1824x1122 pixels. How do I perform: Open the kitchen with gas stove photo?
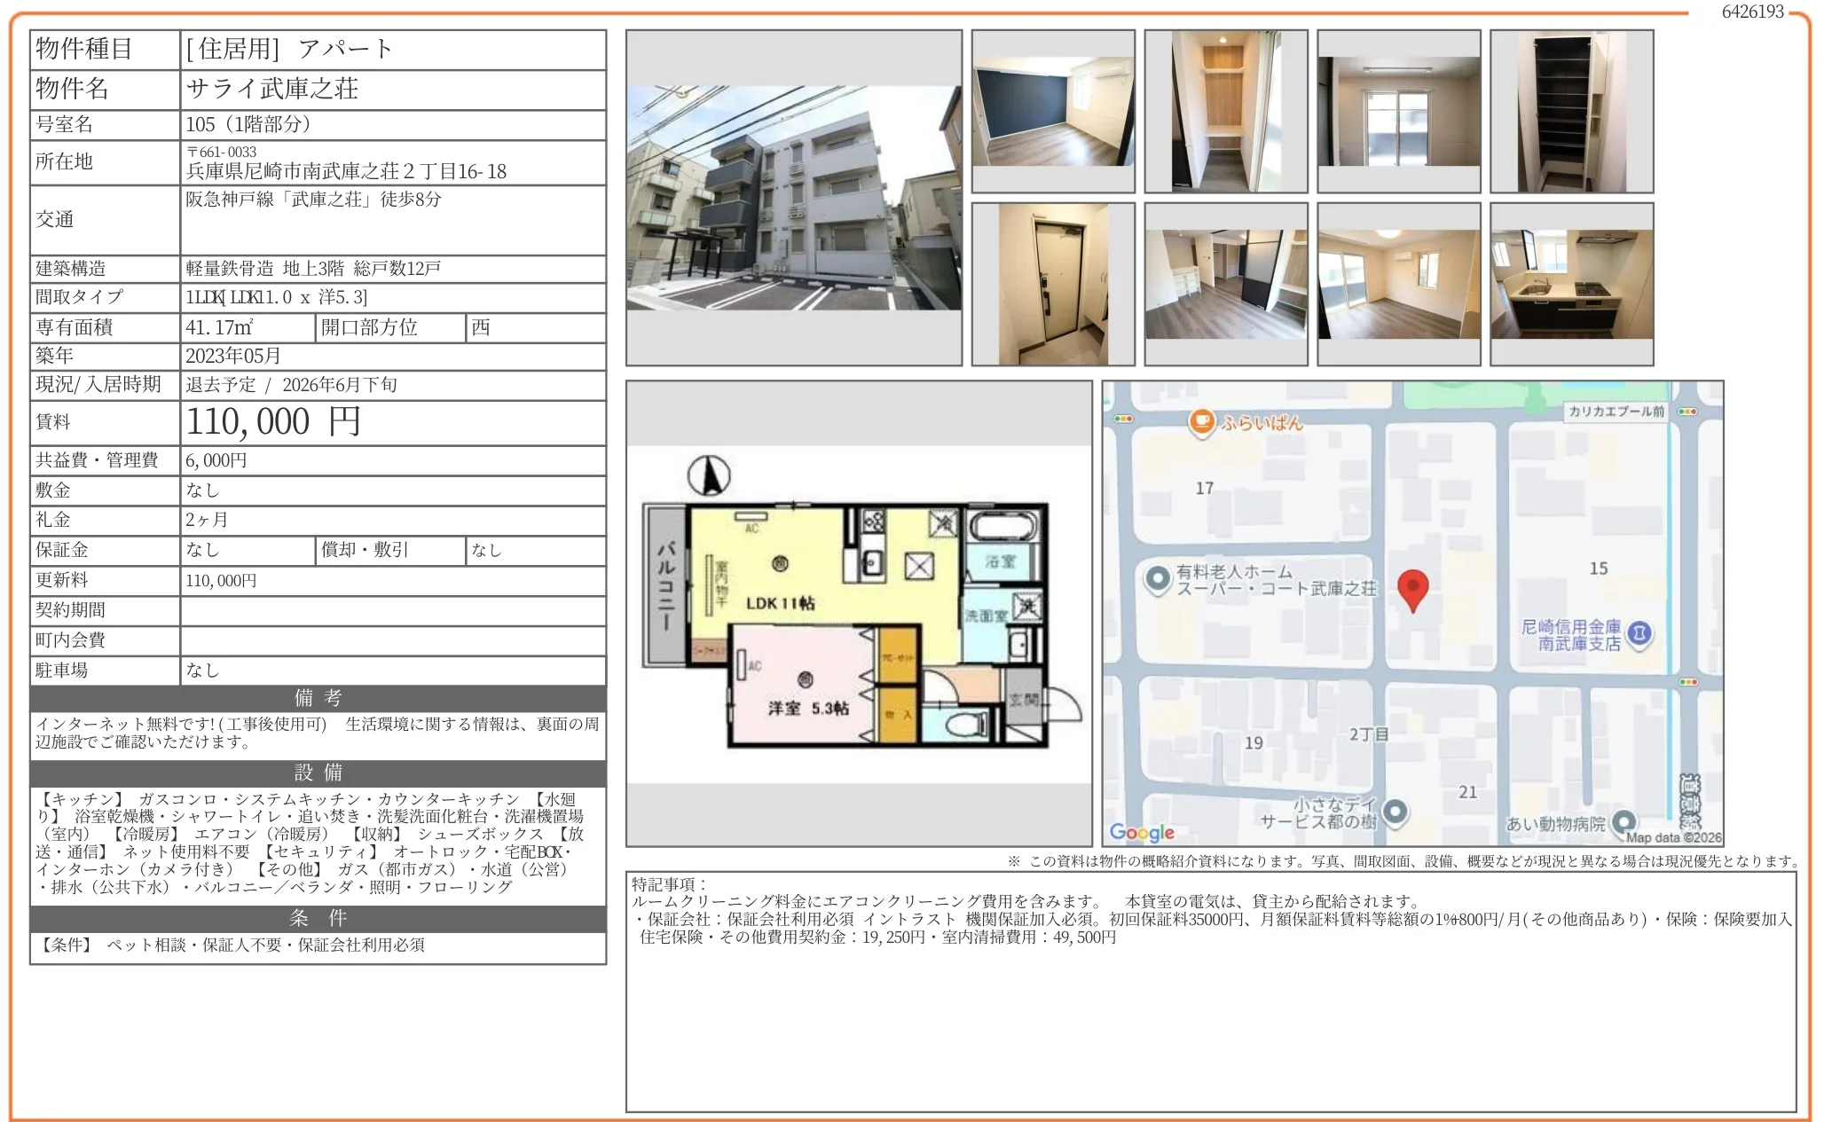pyautogui.click(x=1571, y=285)
